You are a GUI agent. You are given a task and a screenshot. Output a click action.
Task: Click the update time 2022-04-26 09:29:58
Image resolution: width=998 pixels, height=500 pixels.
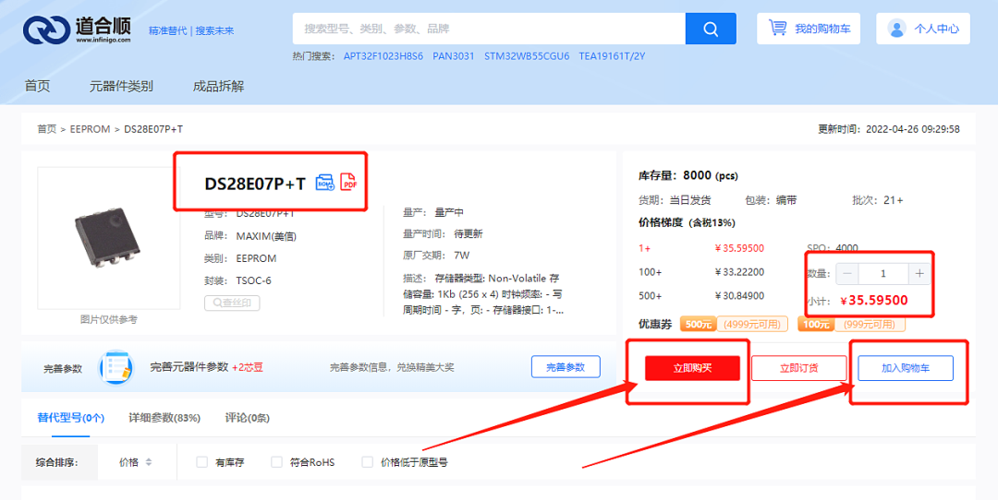[913, 129]
